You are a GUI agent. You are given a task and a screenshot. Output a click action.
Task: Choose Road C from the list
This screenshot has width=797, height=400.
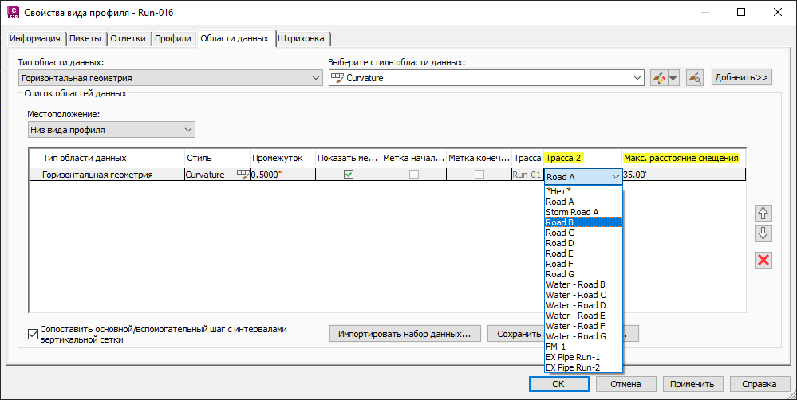(x=583, y=233)
